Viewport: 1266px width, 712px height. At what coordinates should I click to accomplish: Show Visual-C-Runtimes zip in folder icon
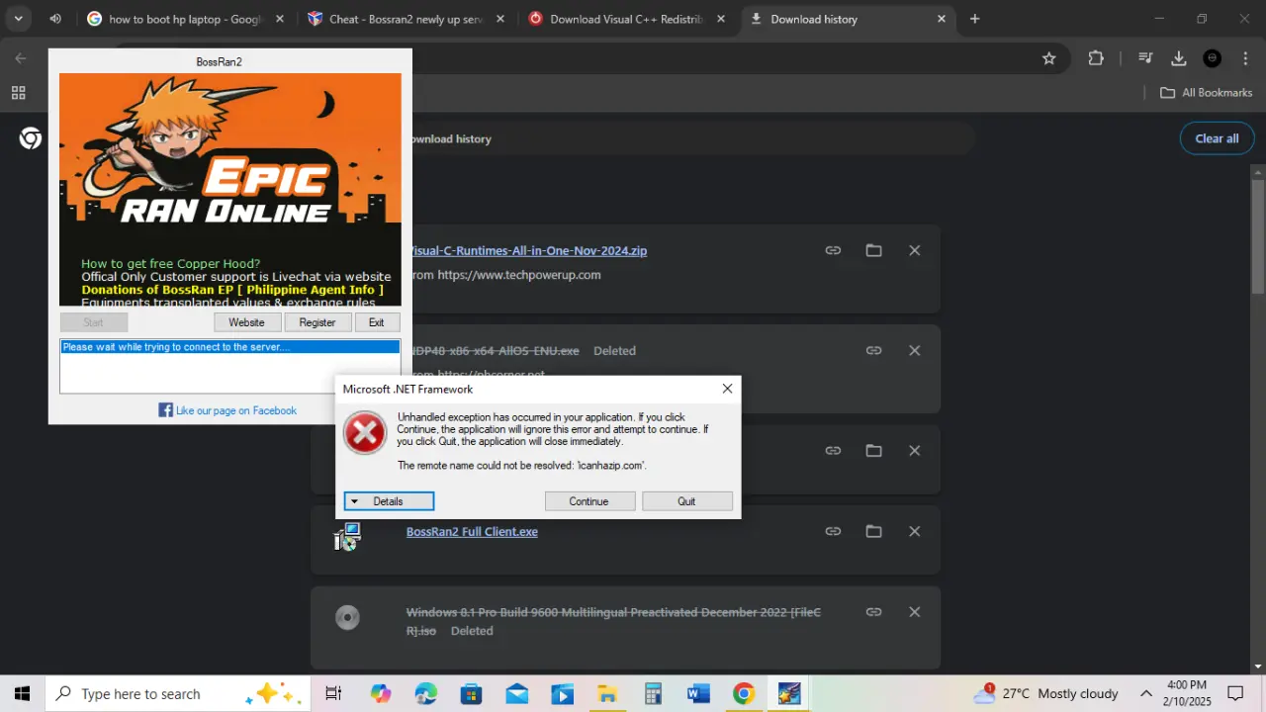coord(873,251)
